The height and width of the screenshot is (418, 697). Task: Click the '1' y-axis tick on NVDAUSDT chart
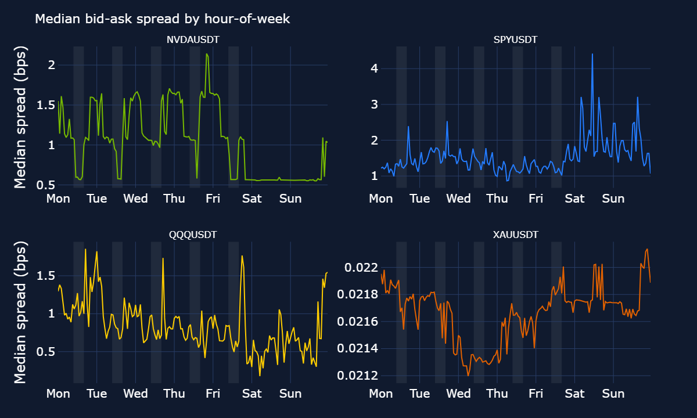tap(52, 145)
